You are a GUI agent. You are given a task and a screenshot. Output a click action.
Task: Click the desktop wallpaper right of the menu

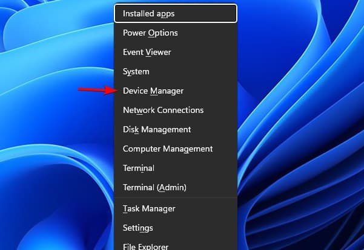tap(303, 121)
